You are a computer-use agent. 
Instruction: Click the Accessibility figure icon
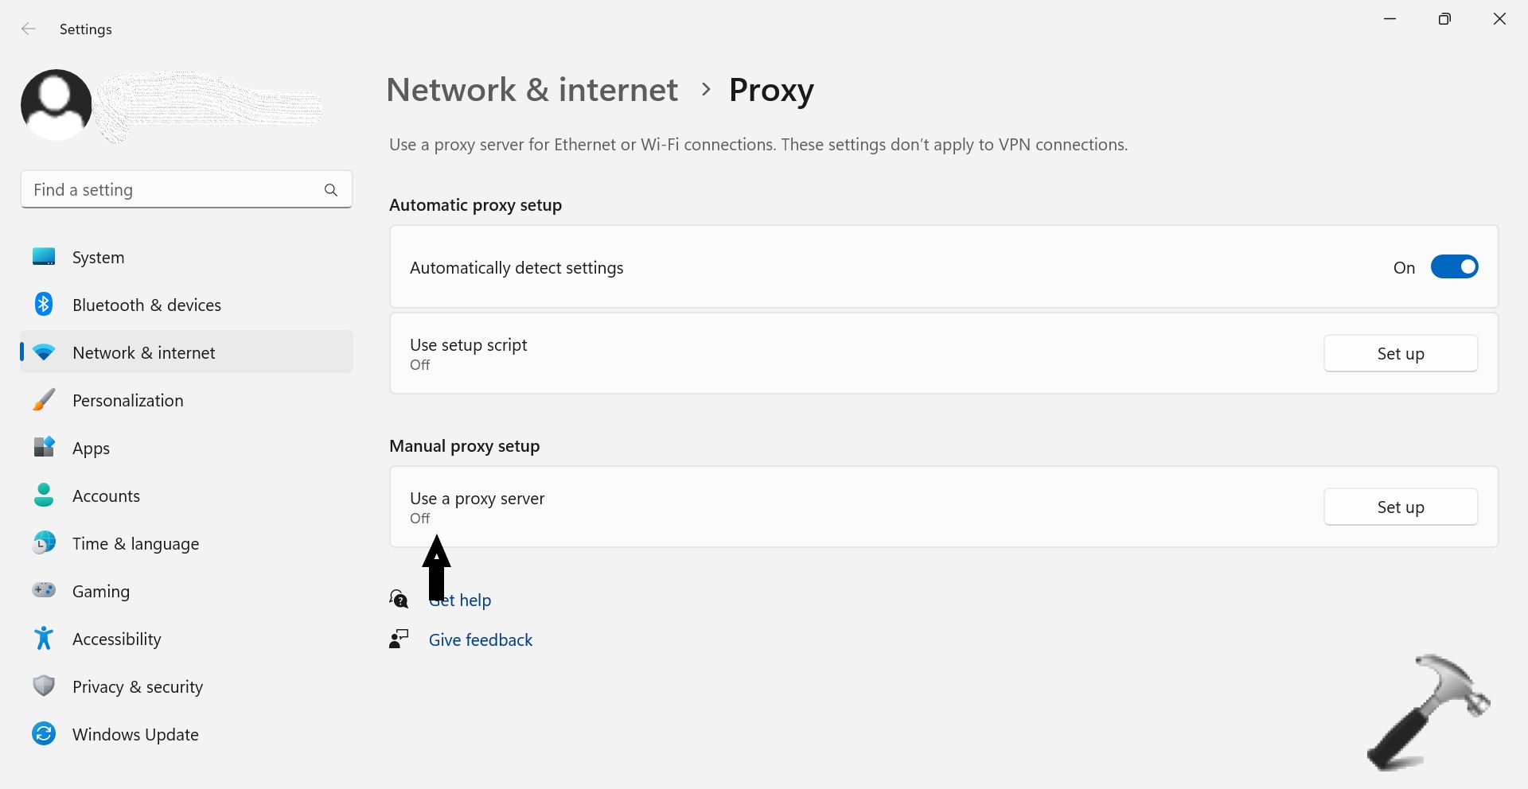44,638
